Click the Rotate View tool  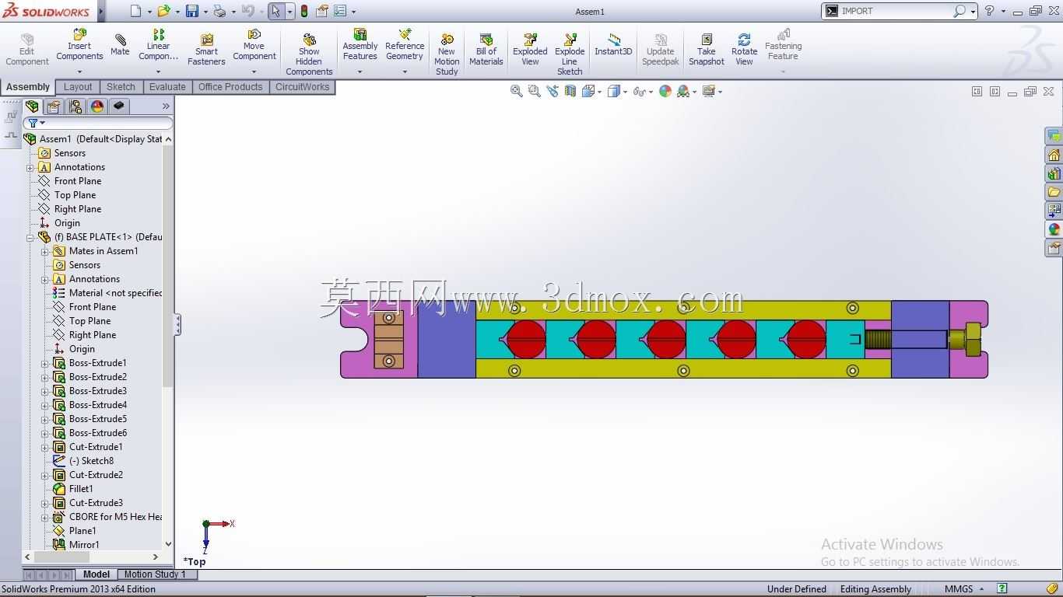[744, 49]
